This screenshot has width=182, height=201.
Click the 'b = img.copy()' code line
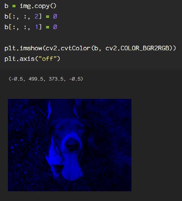click(x=30, y=6)
